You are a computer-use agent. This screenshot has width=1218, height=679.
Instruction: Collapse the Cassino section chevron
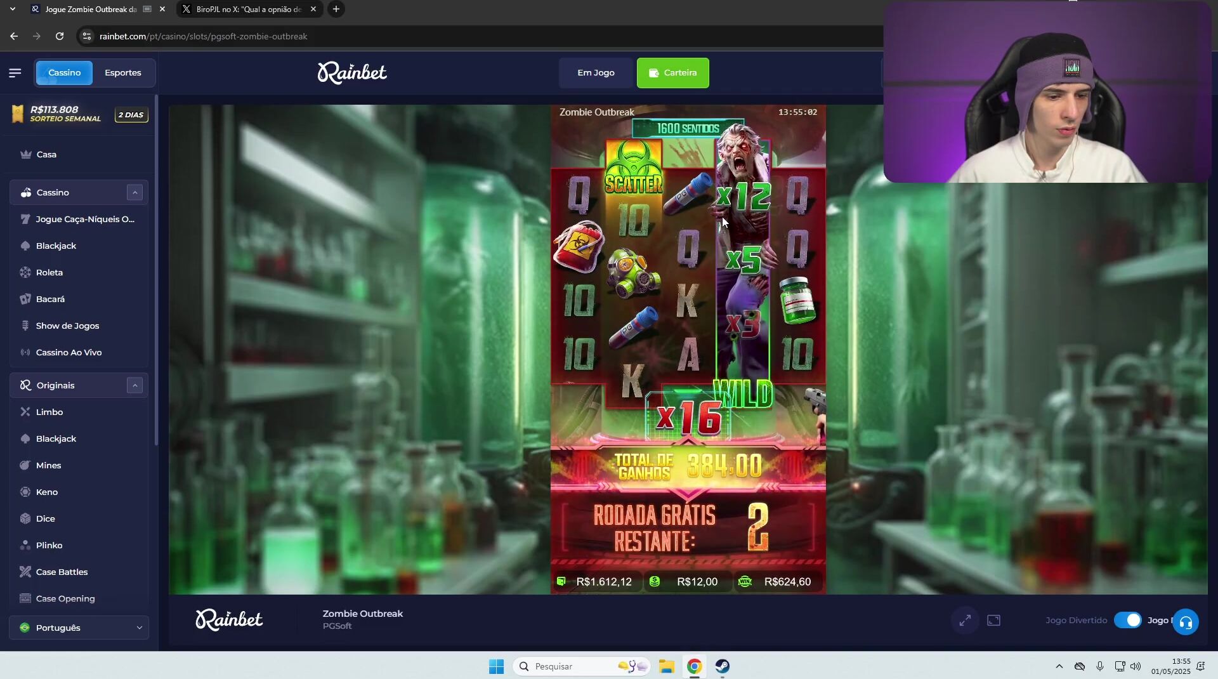[134, 192]
